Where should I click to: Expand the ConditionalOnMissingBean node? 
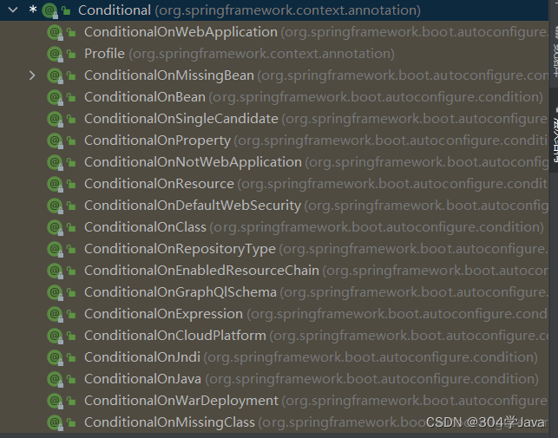click(32, 75)
